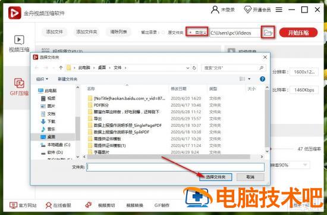Select 此电脑 in navigation tree
Viewport: 327px width, 215px height.
tap(48, 91)
